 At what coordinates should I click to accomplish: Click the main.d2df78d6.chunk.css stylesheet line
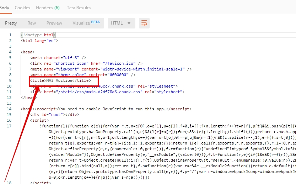tap(107, 92)
